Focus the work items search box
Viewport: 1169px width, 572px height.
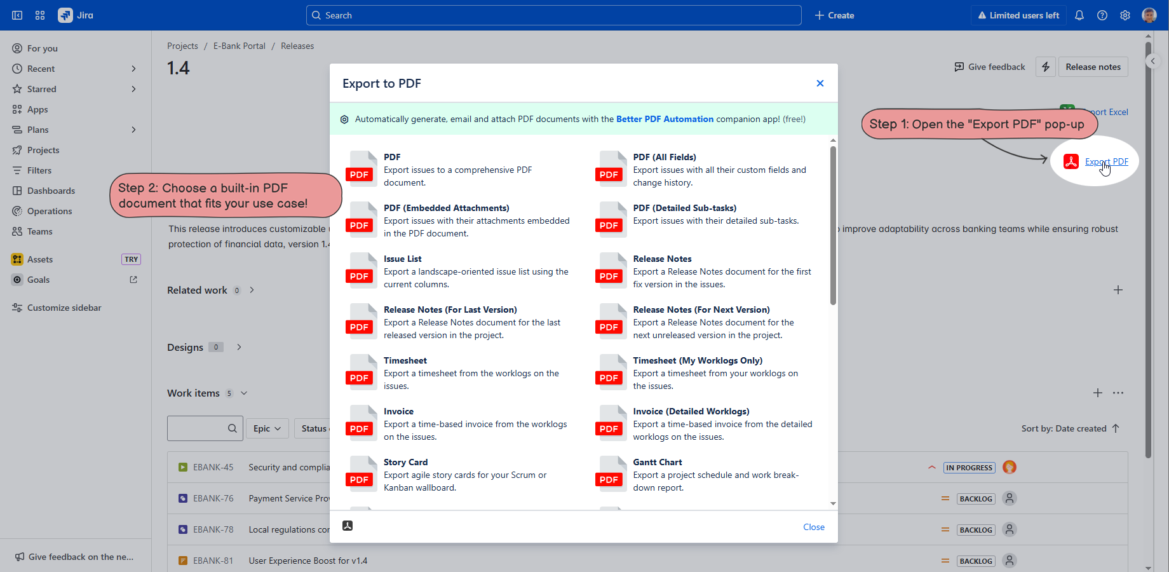tap(205, 428)
